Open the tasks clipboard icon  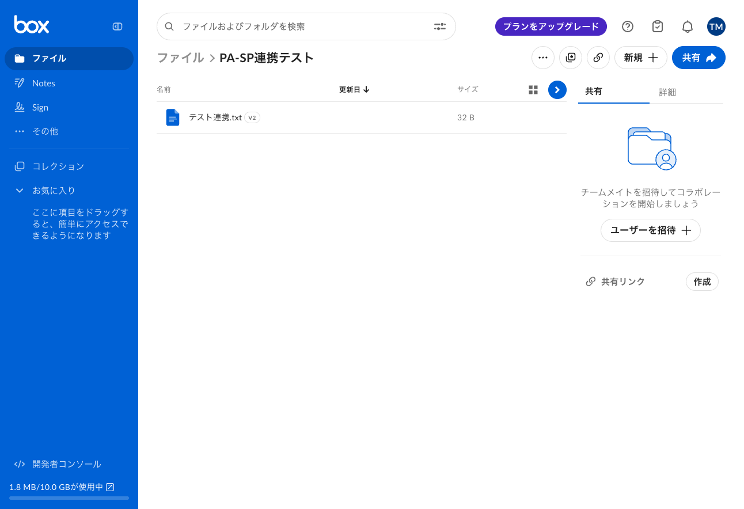[658, 26]
